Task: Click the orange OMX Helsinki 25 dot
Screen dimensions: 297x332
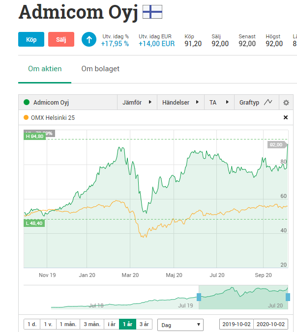Action: click(x=26, y=117)
